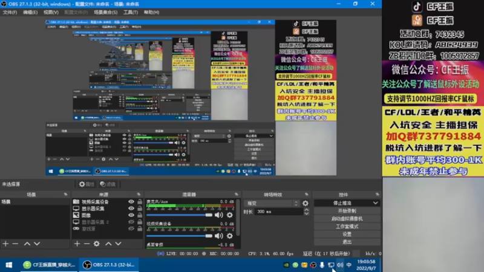Adjust the 麦克风/Aux volume slider
Viewport: 484px width, 272px height.
point(179,215)
